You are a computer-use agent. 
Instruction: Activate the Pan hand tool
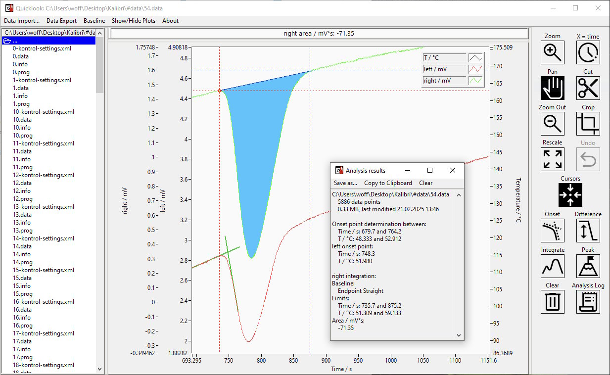tap(553, 88)
